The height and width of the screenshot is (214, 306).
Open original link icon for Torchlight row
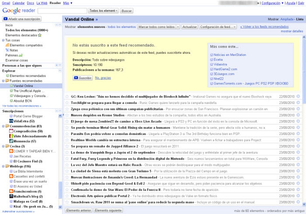(298, 103)
